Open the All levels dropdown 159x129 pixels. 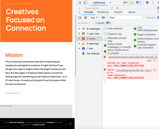[x=84, y=23]
